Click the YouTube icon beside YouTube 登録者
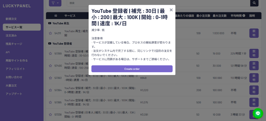This screenshot has height=121, width=266. 50,44
